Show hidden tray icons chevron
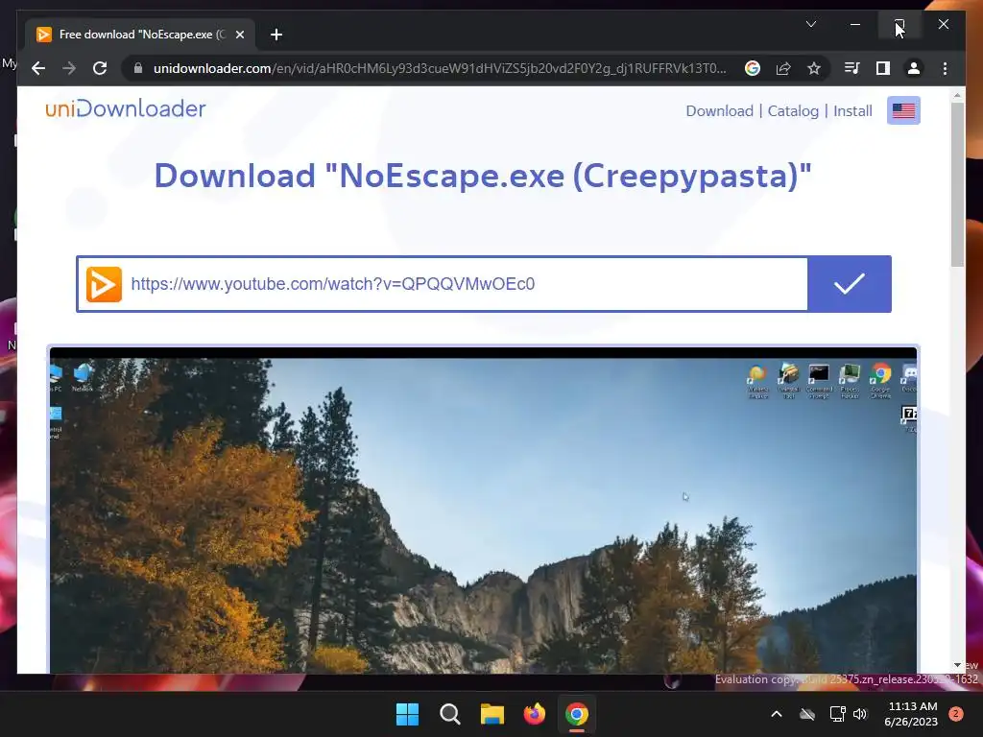The height and width of the screenshot is (737, 983). pos(776,714)
